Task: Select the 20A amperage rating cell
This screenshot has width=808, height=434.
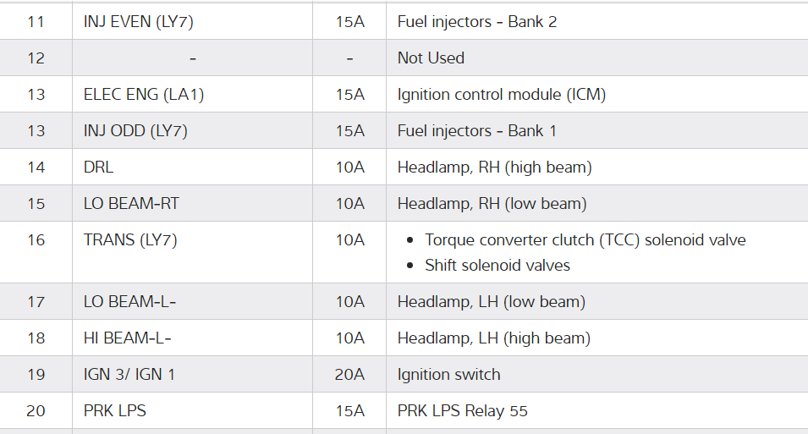Action: (349, 375)
